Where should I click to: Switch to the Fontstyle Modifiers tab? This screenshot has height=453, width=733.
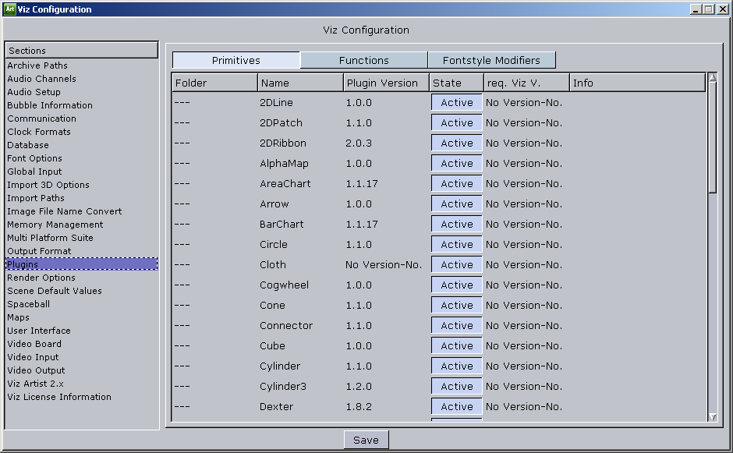(x=492, y=59)
